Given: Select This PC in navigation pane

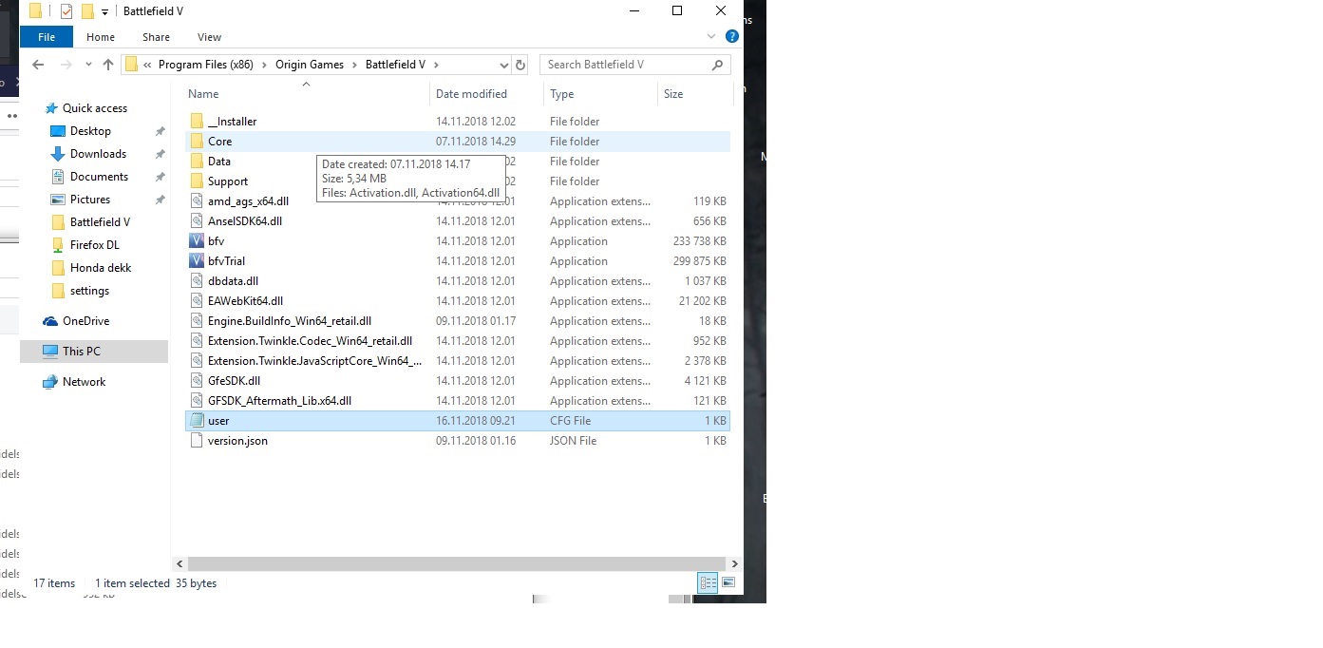Looking at the screenshot, I should point(81,352).
